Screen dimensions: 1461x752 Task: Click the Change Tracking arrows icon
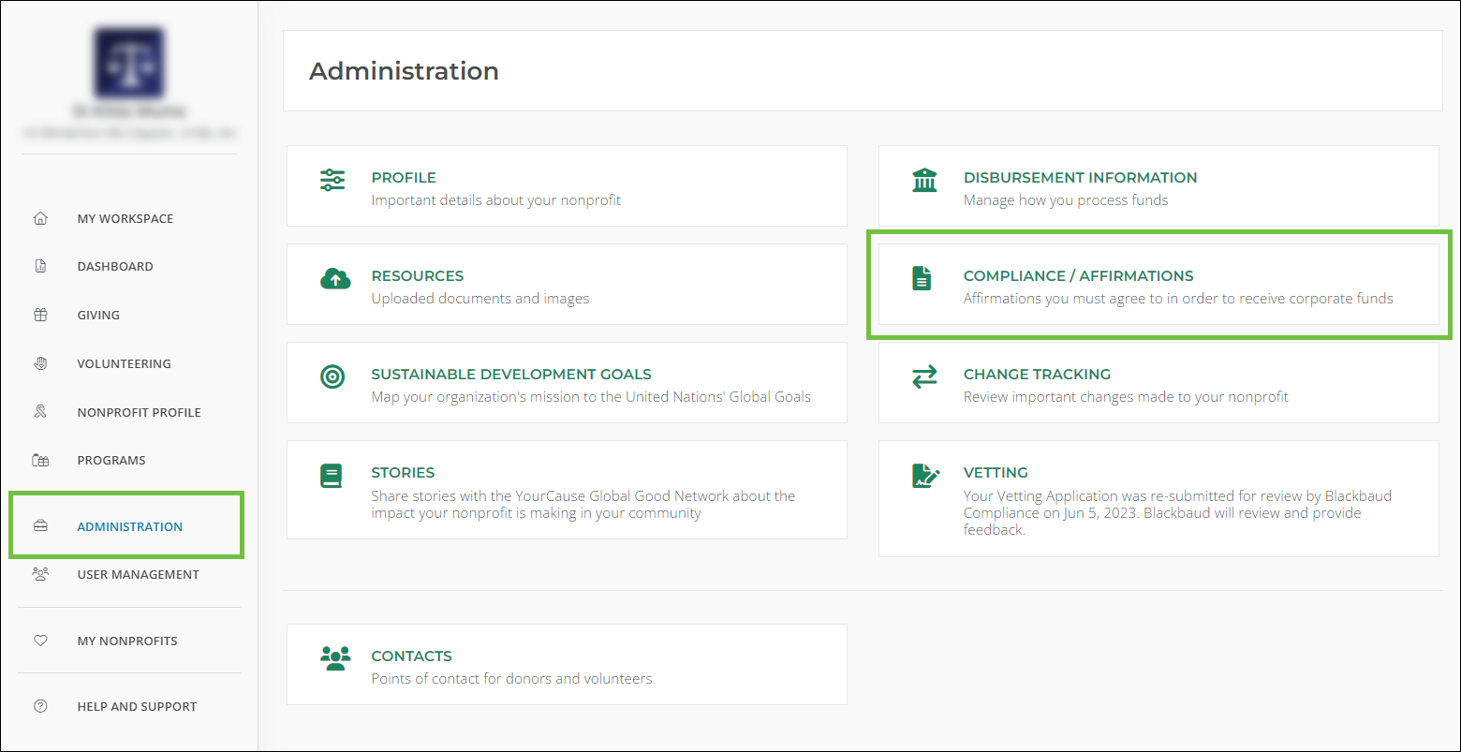click(924, 376)
